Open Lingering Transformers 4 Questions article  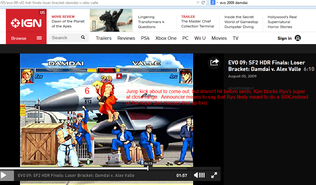[151, 22]
